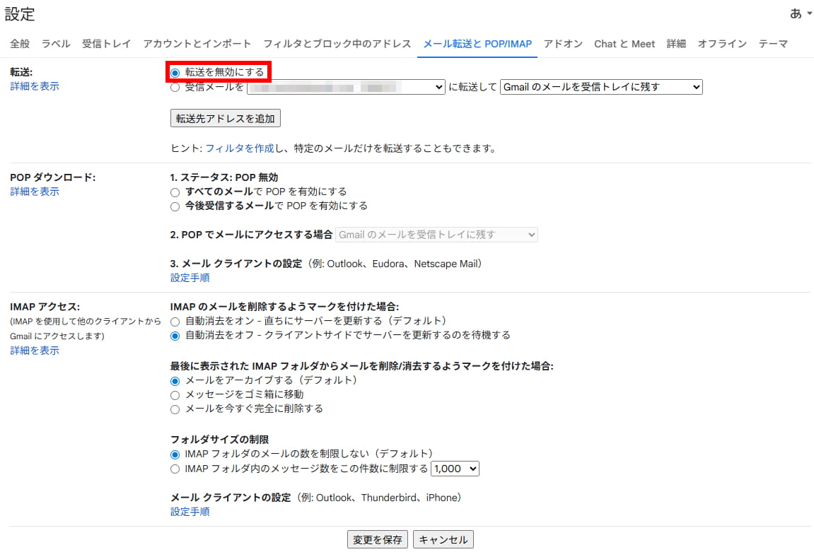Open 設定手順 link under POP settings
814x552 pixels.
[190, 278]
